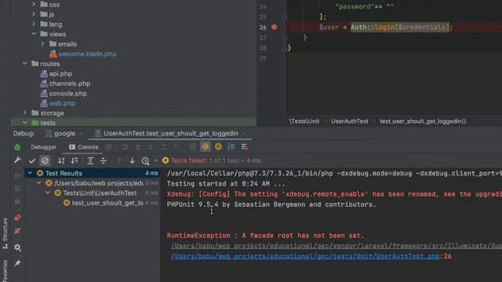Image resolution: width=502 pixels, height=282 pixels.
Task: Expand all test results
Action: point(90,161)
